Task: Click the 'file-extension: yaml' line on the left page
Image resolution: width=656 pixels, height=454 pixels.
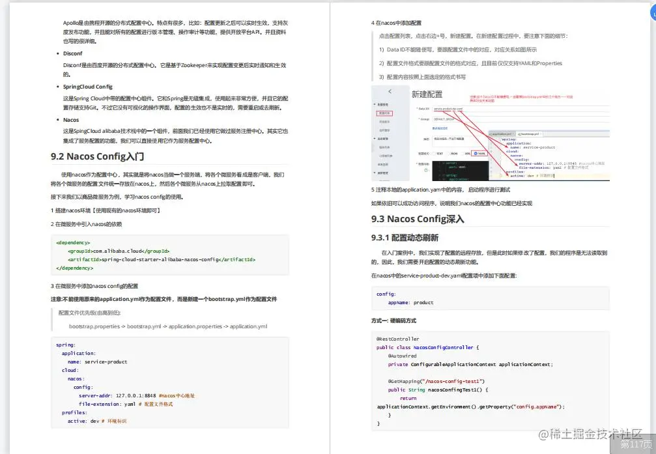Action: pyautogui.click(x=126, y=404)
